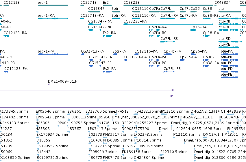Screen dimensions: 246x162
Task: Click the CG15347-PA protein label
Action: click(x=101, y=57)
